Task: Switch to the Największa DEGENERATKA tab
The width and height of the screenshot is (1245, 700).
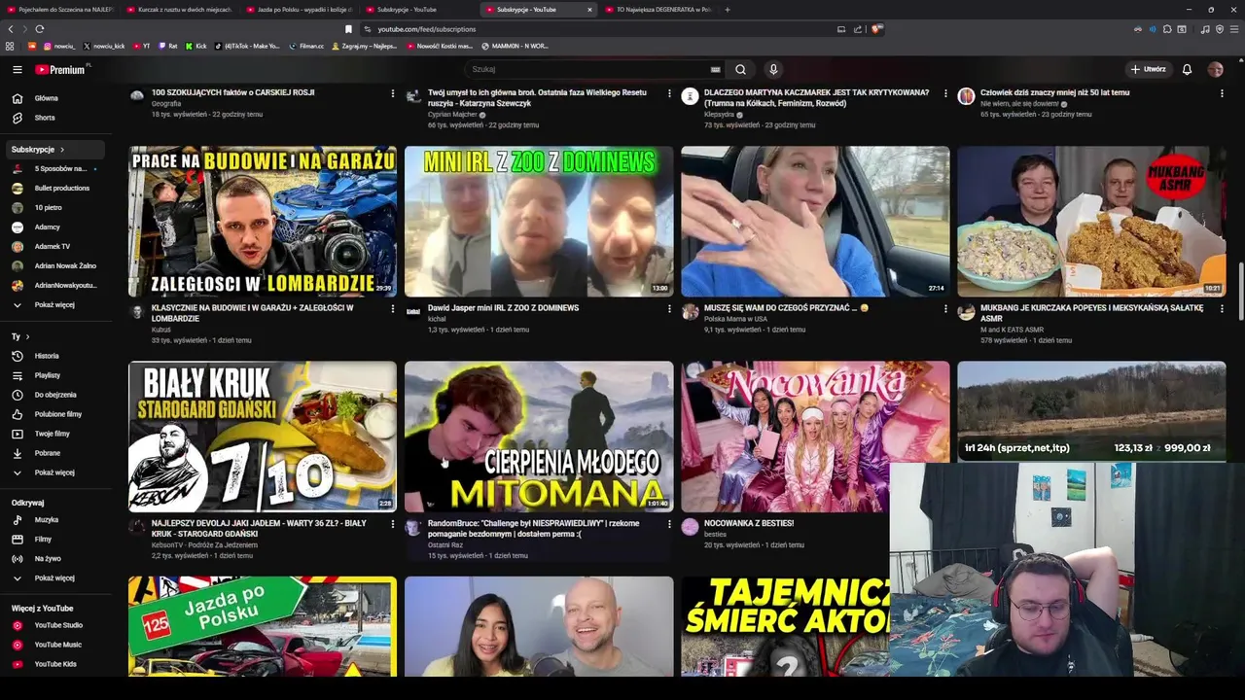Action: pyautogui.click(x=657, y=9)
